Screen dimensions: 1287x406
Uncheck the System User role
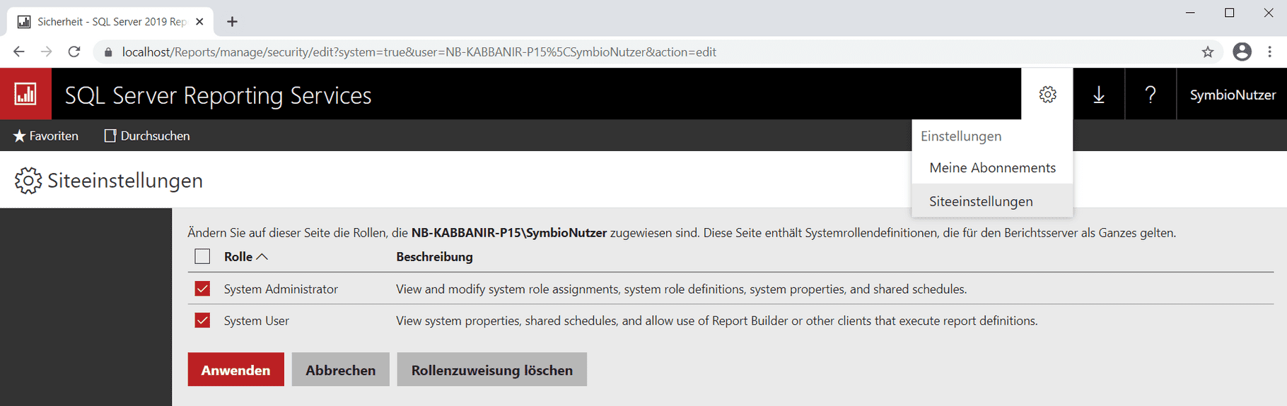(x=202, y=321)
